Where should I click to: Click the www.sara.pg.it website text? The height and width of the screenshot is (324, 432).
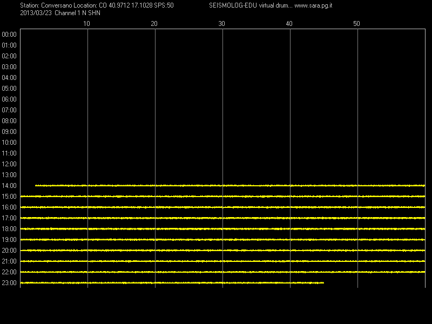pos(313,5)
